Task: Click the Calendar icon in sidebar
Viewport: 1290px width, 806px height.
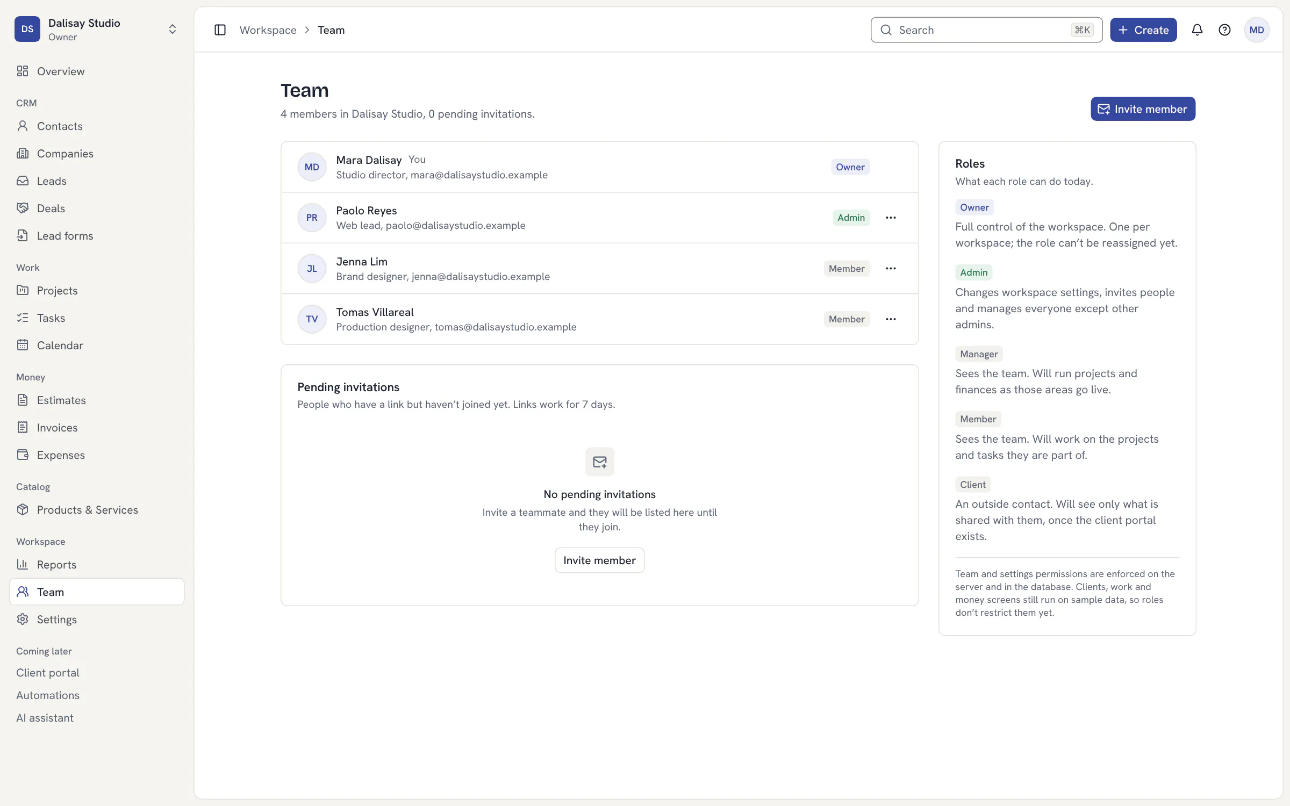Action: click(23, 346)
